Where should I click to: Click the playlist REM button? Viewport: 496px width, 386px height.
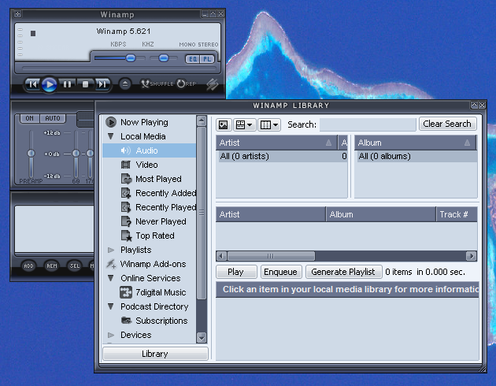coord(52,266)
